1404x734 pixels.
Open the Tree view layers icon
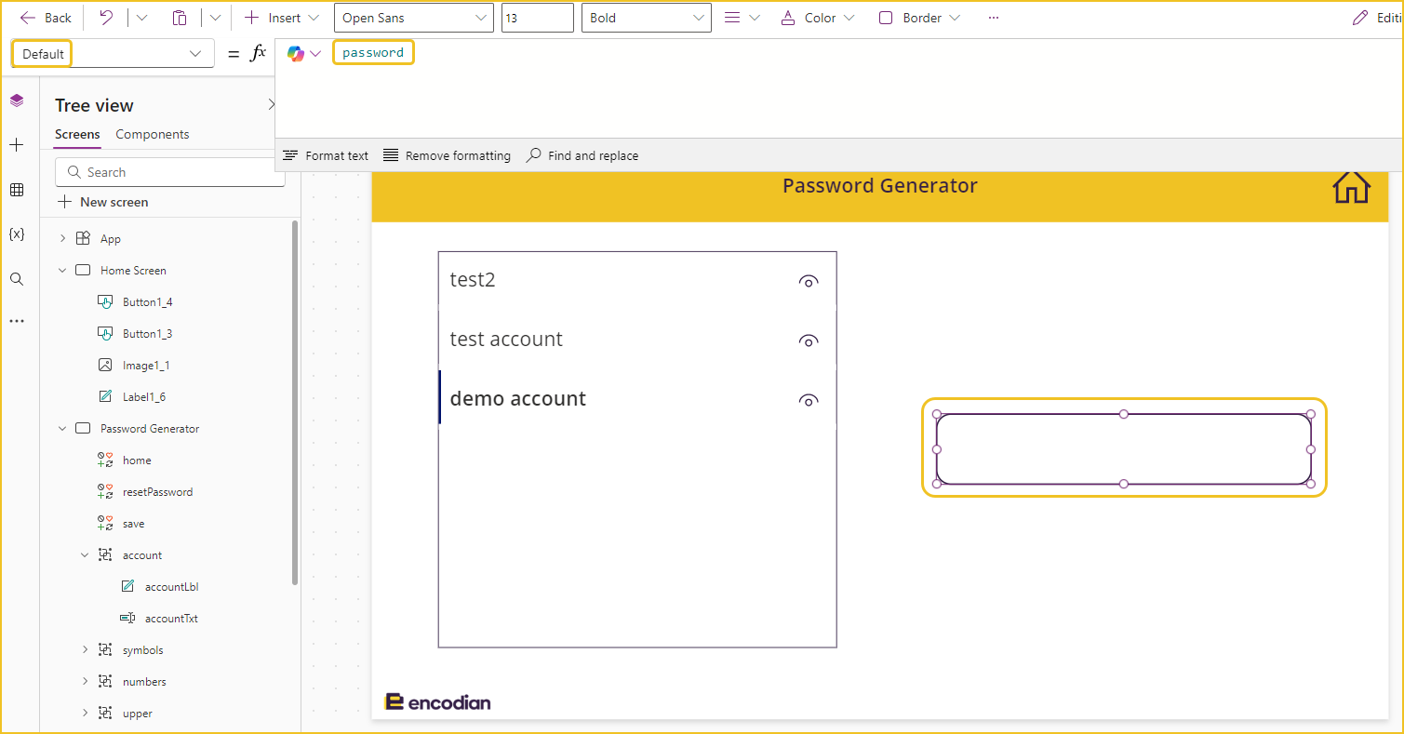click(17, 100)
